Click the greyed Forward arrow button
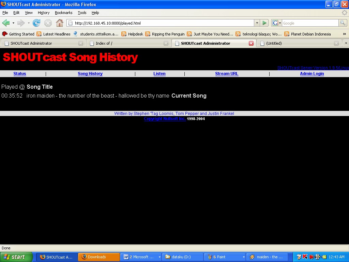This screenshot has width=349, height=262. pos(21,23)
